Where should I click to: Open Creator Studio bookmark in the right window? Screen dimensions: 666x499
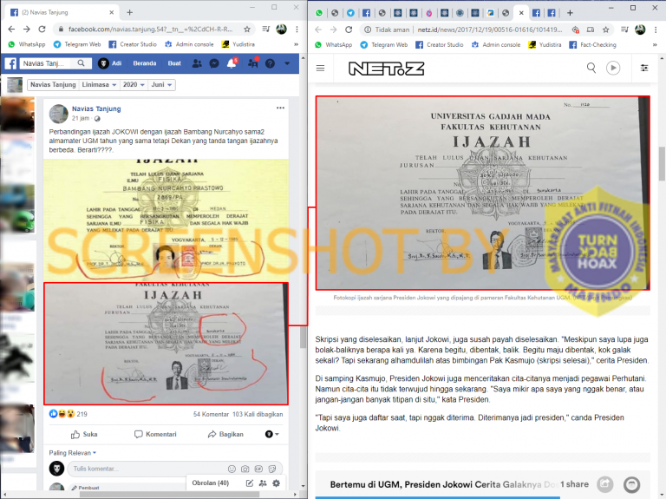[439, 44]
